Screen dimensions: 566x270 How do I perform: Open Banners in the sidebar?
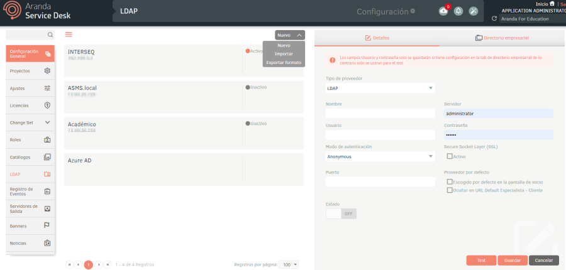tap(30, 226)
